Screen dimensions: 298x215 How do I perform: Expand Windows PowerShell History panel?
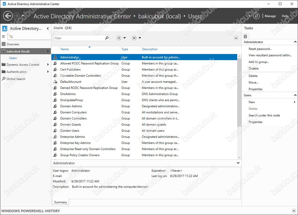click(294, 211)
